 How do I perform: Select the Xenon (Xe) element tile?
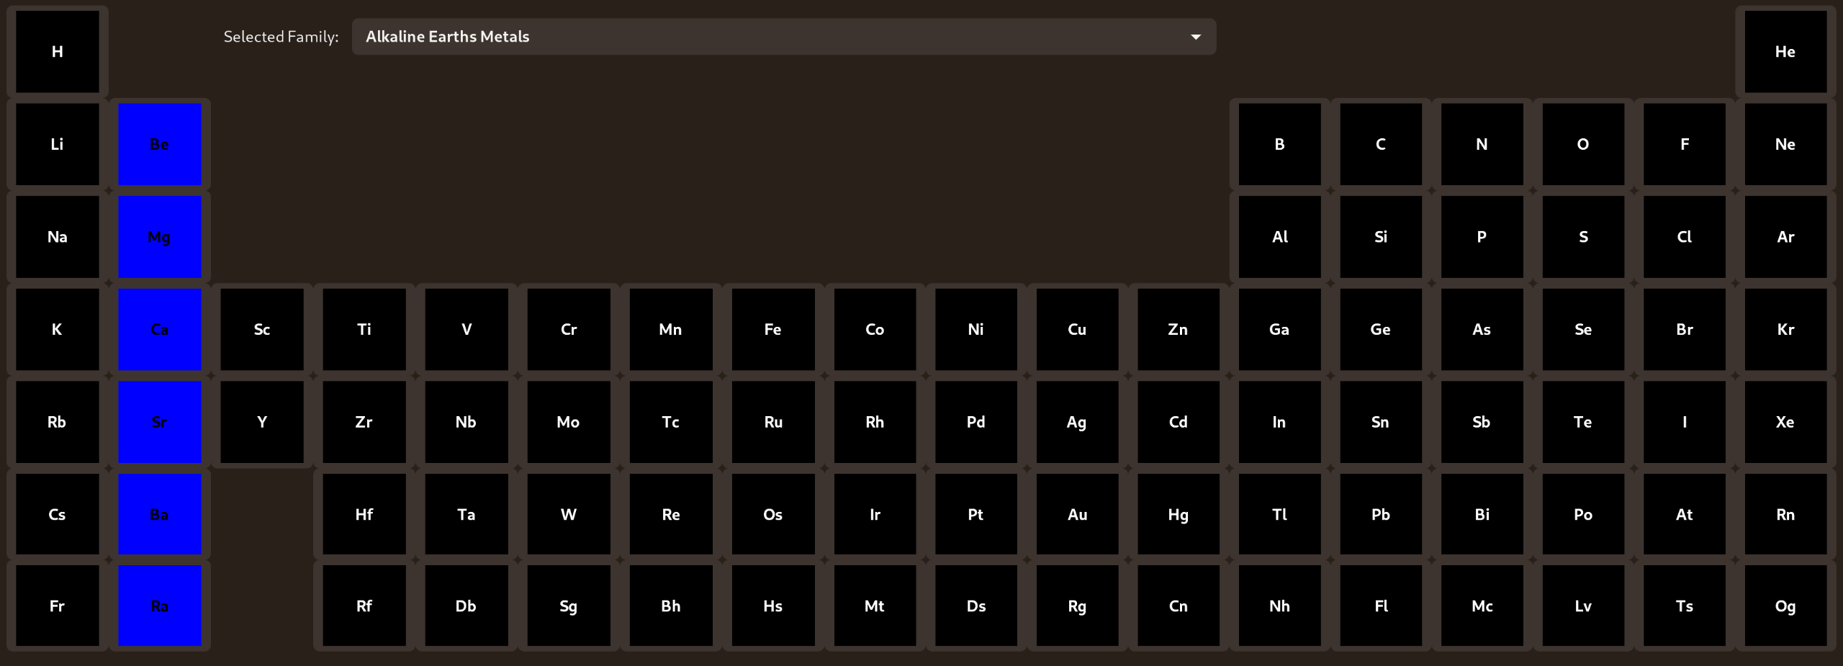(1785, 422)
